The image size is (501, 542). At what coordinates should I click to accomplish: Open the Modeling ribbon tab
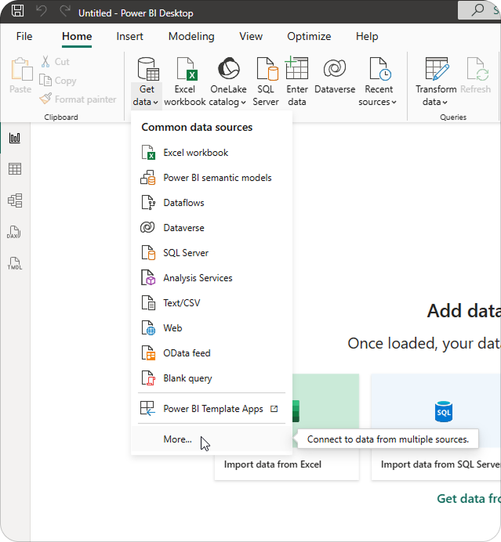click(x=191, y=36)
